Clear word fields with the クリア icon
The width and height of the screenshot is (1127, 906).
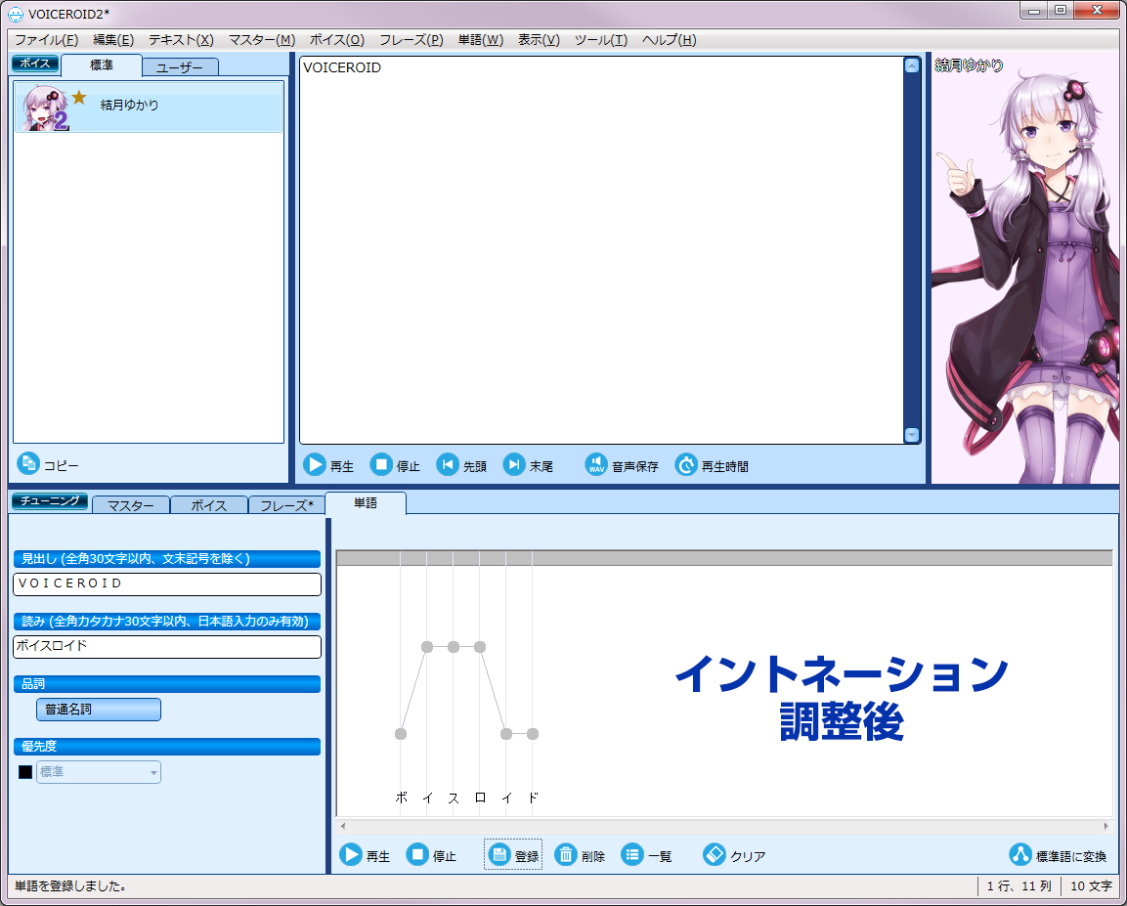click(714, 854)
